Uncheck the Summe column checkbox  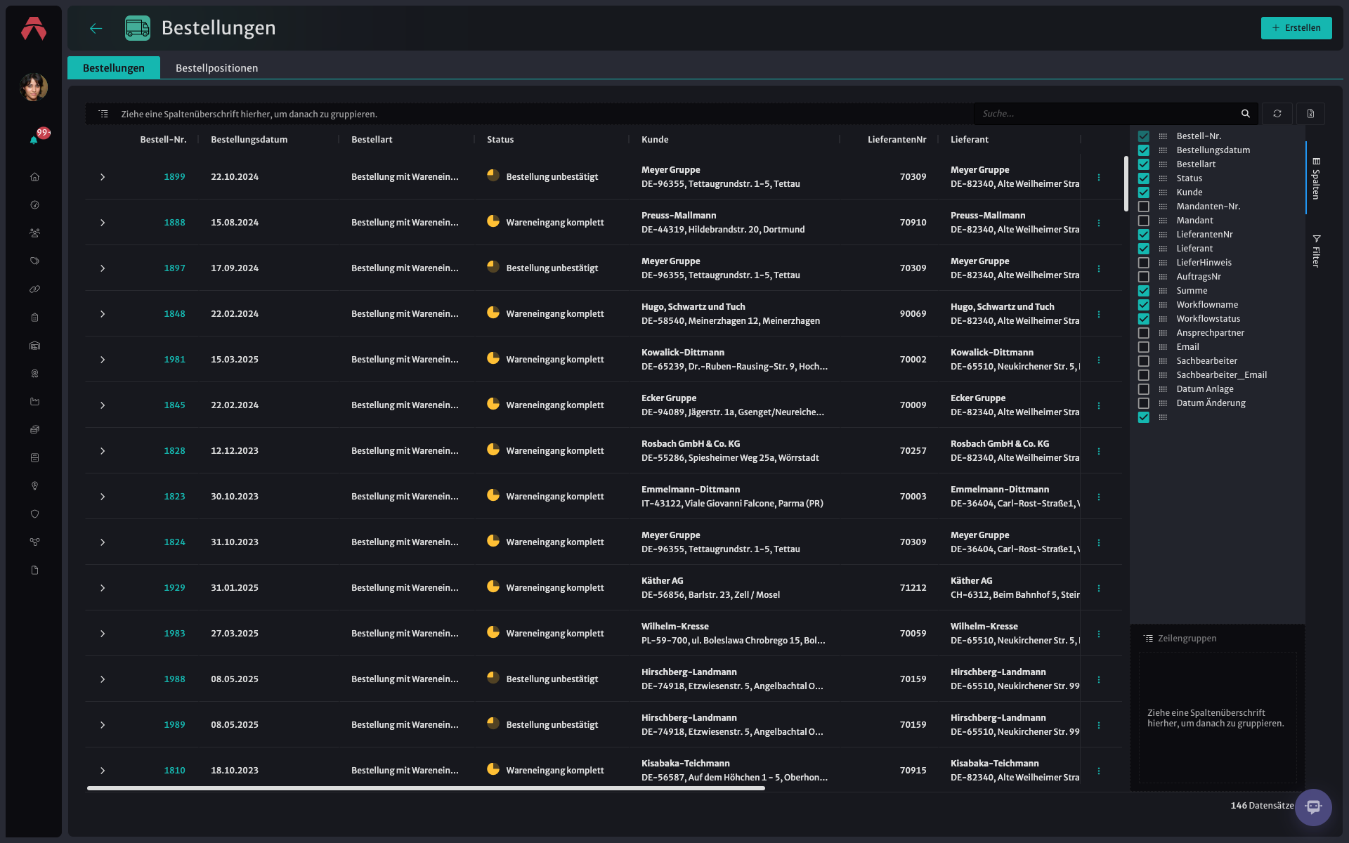pyautogui.click(x=1144, y=291)
